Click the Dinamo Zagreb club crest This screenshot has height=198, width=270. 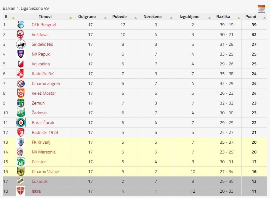coord(21,83)
